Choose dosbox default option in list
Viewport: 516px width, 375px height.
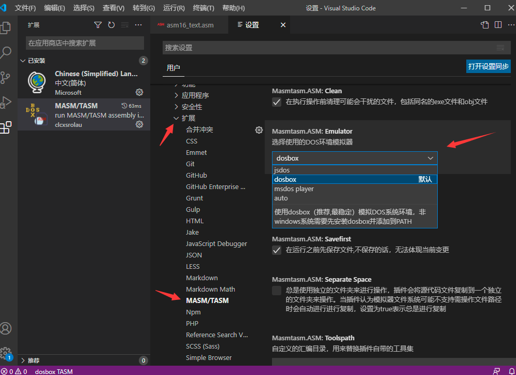coord(355,179)
